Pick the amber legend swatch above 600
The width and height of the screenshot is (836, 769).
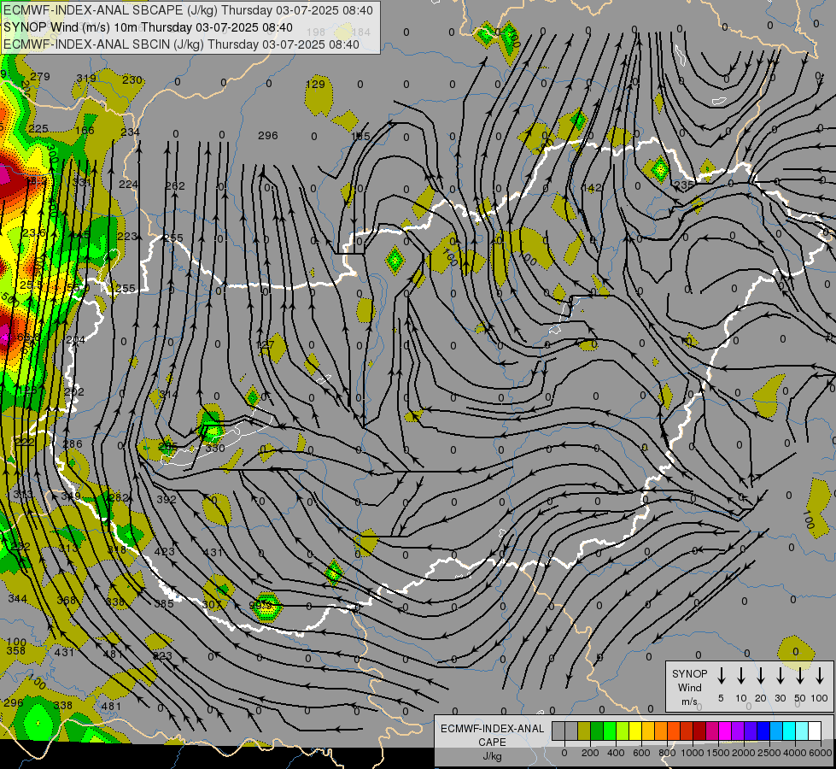(648, 731)
